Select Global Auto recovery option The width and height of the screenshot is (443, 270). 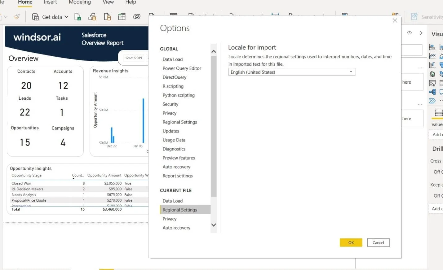click(176, 167)
